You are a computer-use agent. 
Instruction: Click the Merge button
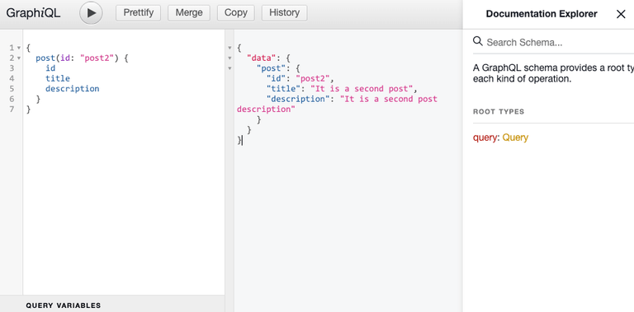pyautogui.click(x=189, y=13)
